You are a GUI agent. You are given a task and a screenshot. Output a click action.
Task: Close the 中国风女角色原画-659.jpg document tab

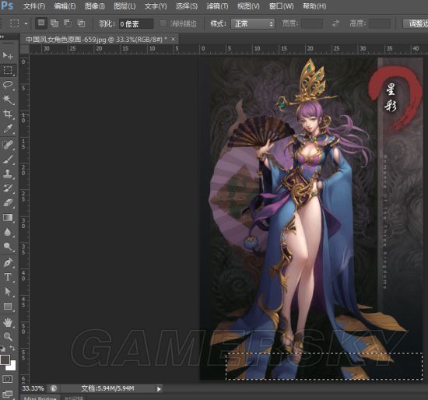(x=173, y=40)
